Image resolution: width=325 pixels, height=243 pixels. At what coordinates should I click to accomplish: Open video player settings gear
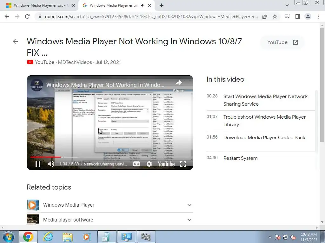[x=149, y=164]
